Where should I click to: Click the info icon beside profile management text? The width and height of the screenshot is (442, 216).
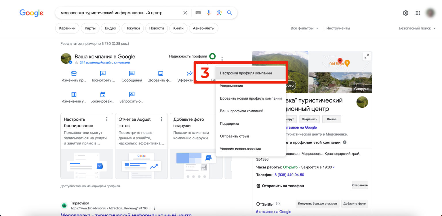[345, 142]
